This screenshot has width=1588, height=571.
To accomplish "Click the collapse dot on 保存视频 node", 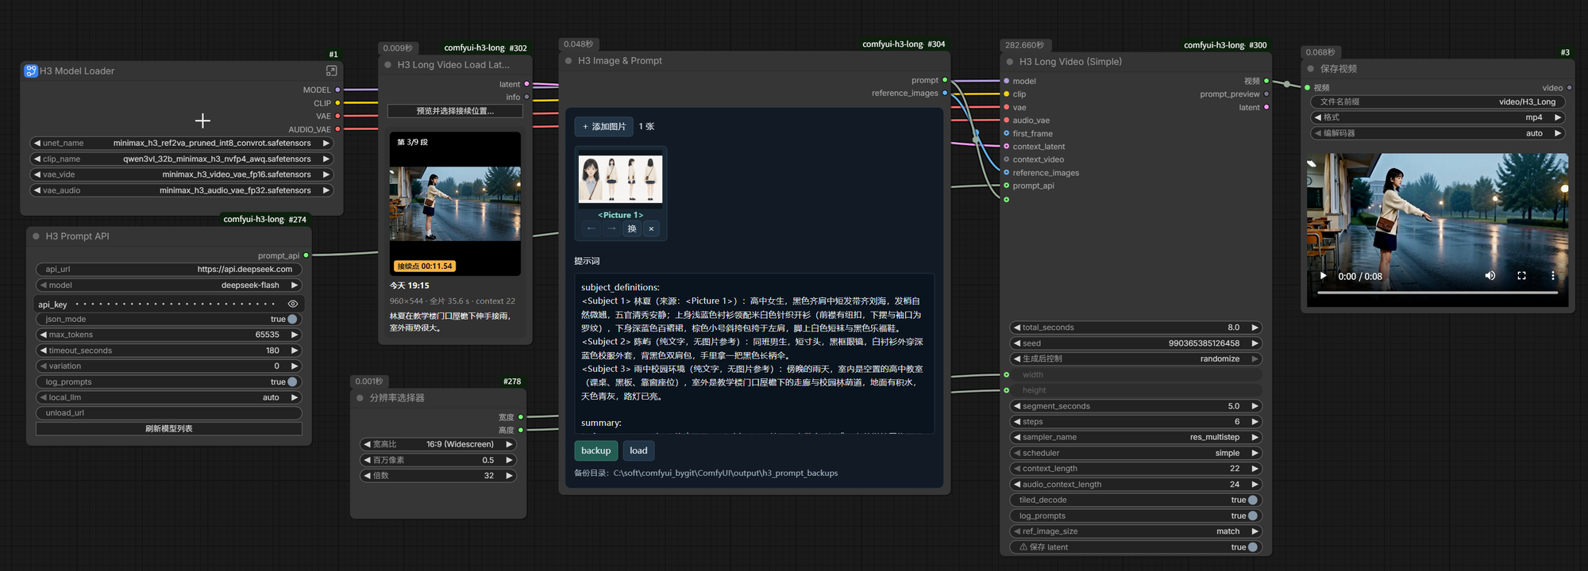I will 1311,69.
